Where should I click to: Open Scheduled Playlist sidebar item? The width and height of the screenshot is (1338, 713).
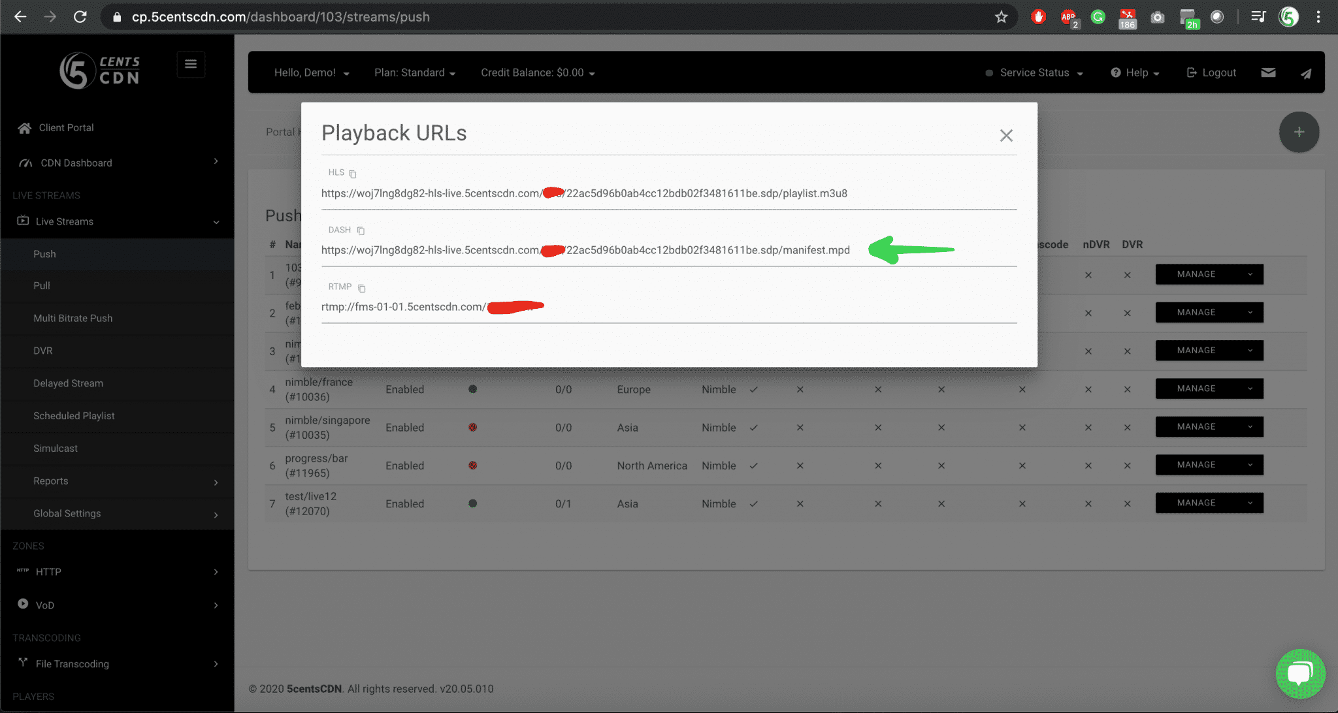click(74, 416)
